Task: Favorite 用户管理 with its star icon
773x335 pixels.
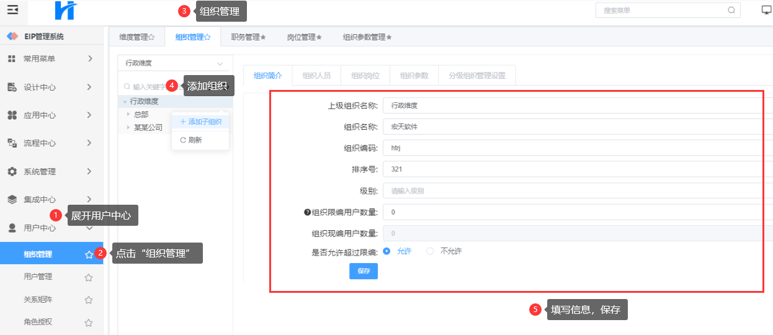Action: (89, 277)
